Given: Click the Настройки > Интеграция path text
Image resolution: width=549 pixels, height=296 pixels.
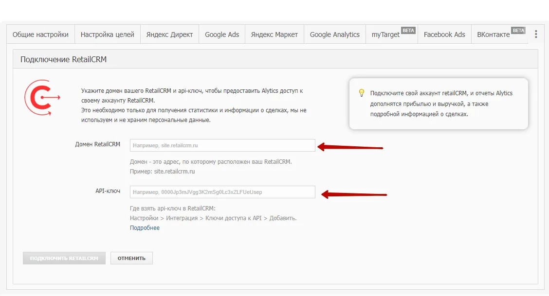Looking at the screenshot, I should [213, 218].
